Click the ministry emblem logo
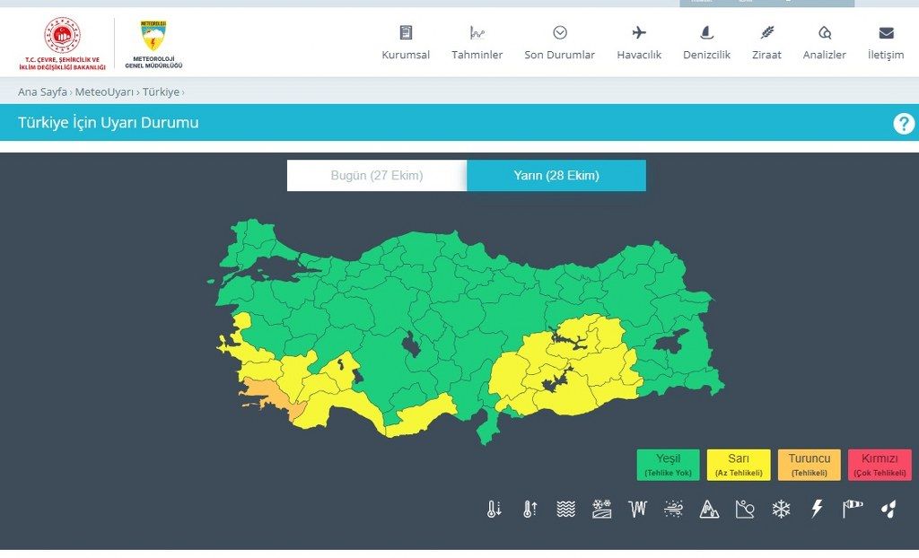The image size is (919, 558). [62, 43]
